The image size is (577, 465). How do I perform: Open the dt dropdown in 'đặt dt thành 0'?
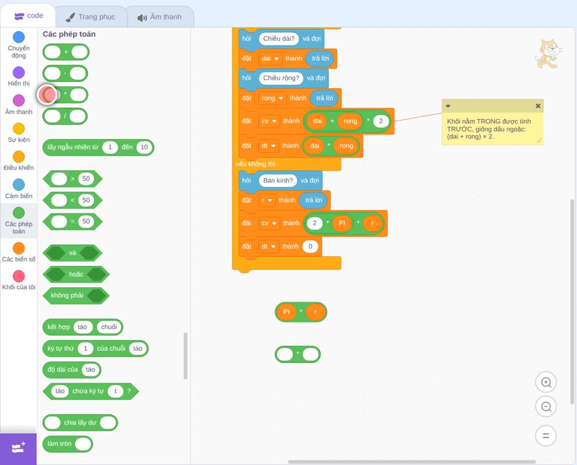pyautogui.click(x=269, y=246)
